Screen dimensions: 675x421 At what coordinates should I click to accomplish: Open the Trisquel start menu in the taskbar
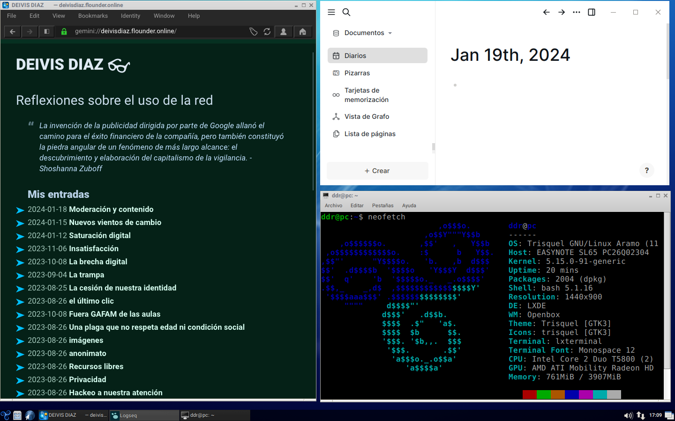[x=6, y=415]
